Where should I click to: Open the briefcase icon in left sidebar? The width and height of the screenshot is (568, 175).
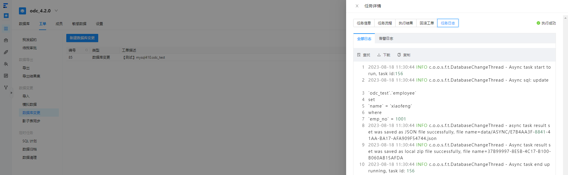tap(6, 40)
